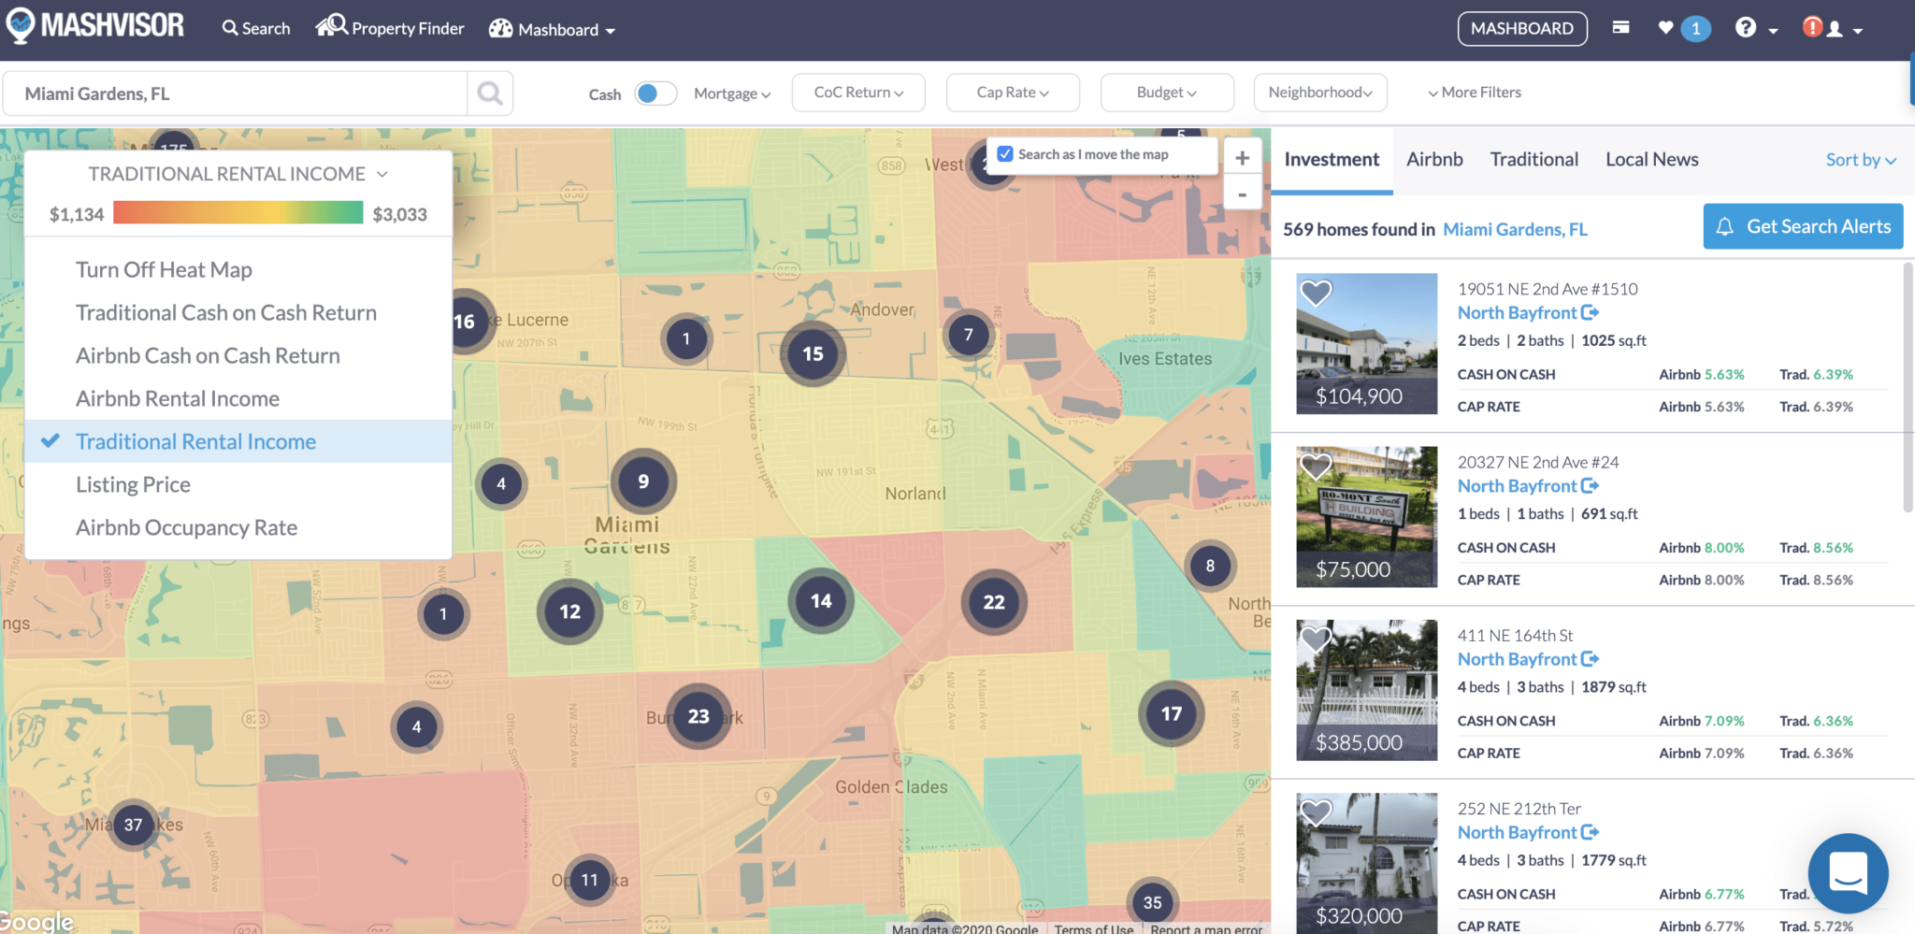The width and height of the screenshot is (1915, 934).
Task: Open the Mashboard menu icon
Action: (501, 29)
